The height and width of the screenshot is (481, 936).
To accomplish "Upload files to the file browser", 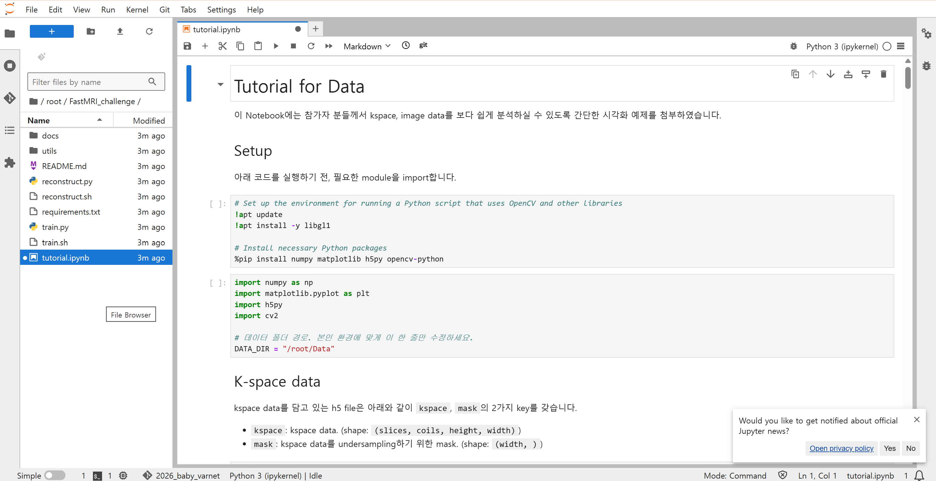I will [x=120, y=32].
